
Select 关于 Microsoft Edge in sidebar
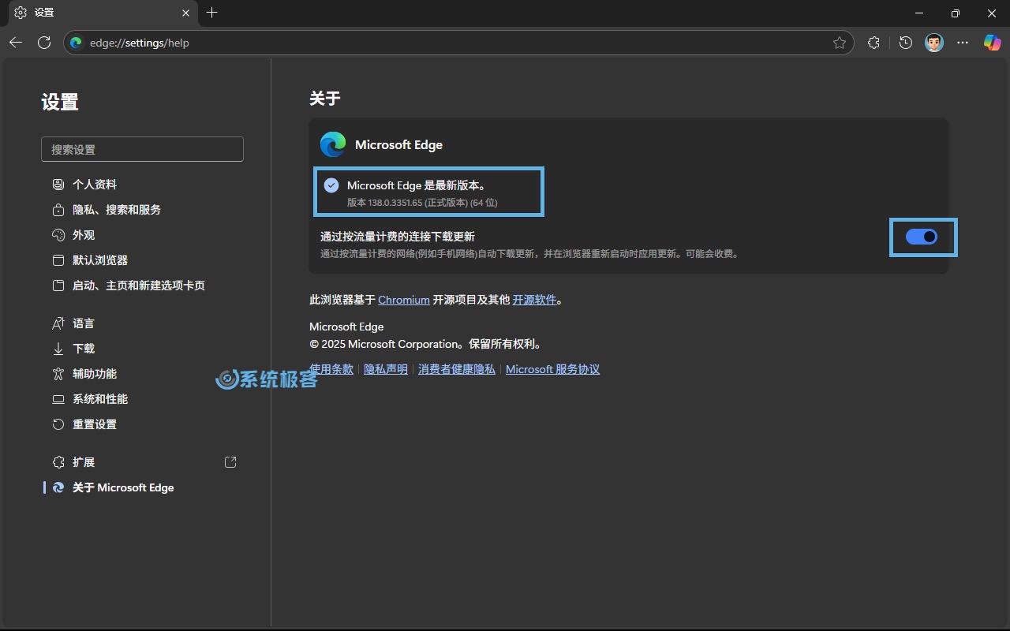click(x=142, y=487)
